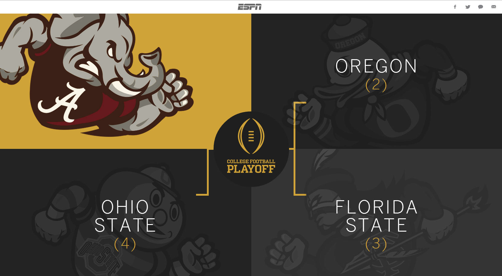
Task: Select the FLORIDA STATE team name
Action: tap(376, 216)
